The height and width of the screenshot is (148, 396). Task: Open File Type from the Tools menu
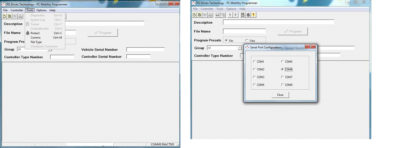[36, 42]
